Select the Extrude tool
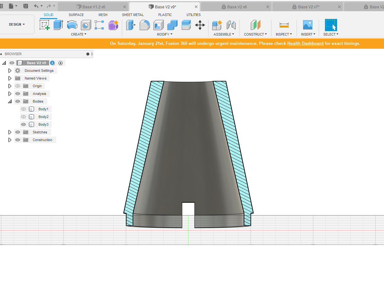The height and width of the screenshot is (287, 384). [58, 25]
